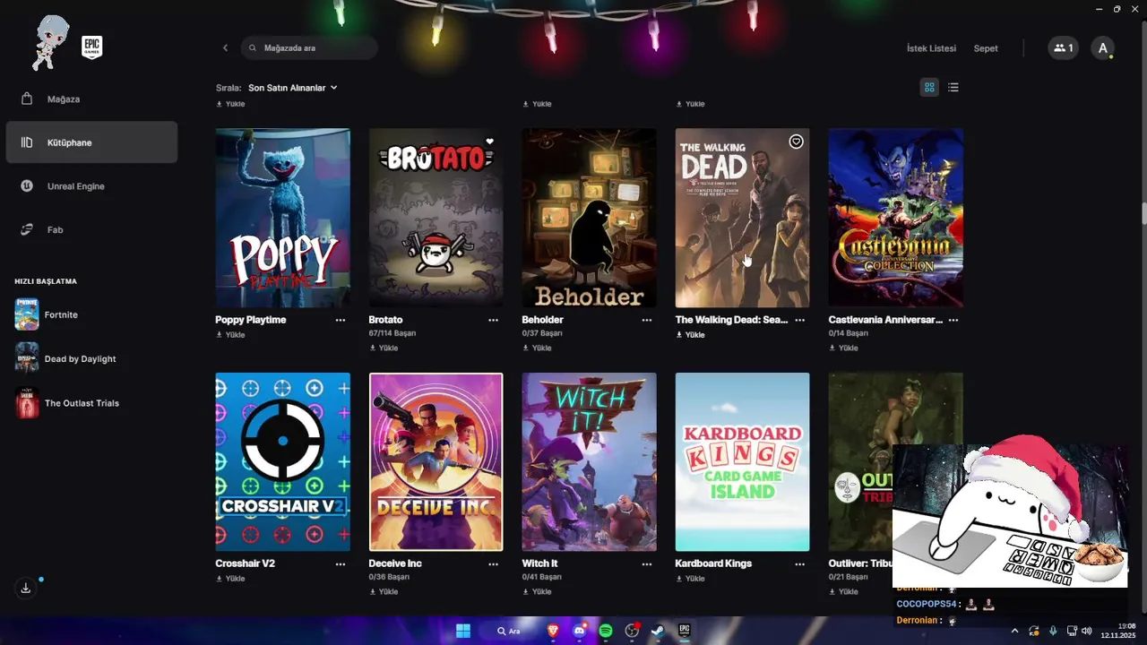1147x645 pixels.
Task: Click Epic Games Launcher taskbar icon
Action: pos(684,631)
